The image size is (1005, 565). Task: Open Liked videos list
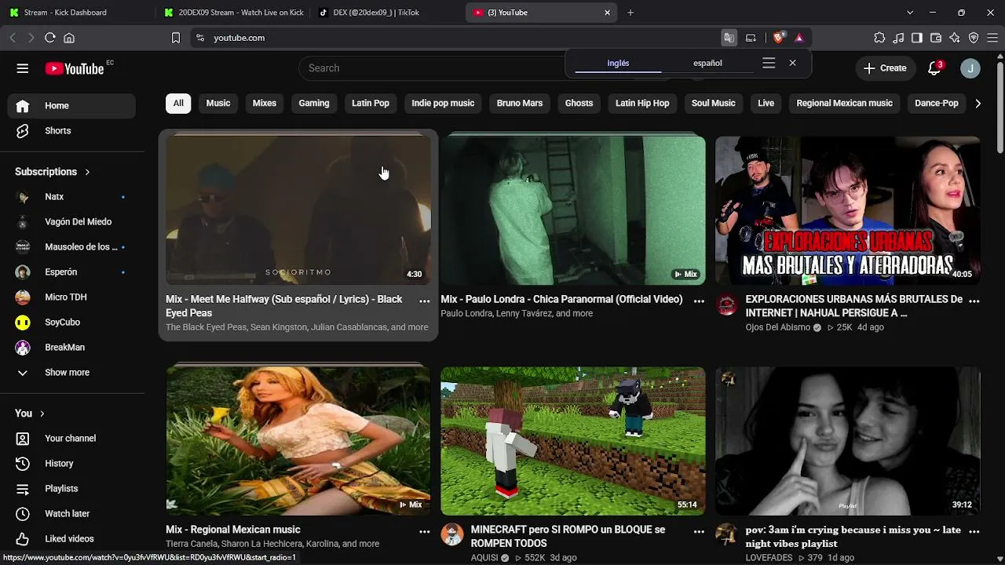click(x=71, y=539)
